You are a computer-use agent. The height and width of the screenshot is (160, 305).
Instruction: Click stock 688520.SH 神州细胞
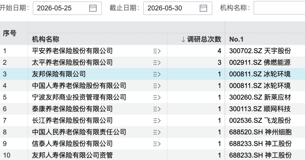coord(260,132)
